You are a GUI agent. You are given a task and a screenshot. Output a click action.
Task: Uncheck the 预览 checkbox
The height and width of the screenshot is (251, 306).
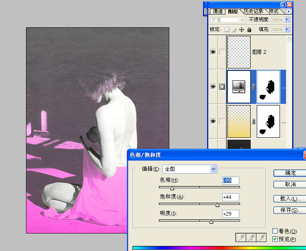point(275,239)
